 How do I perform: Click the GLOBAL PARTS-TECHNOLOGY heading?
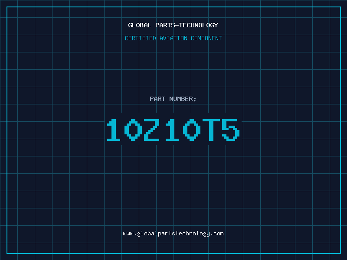click(173, 25)
